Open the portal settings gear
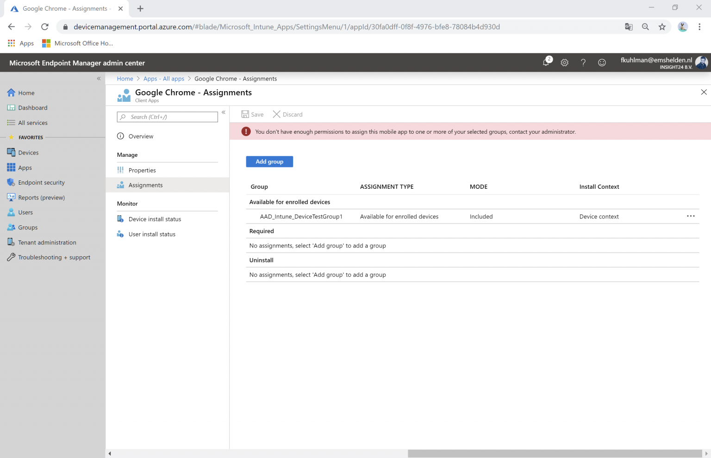 pos(564,62)
